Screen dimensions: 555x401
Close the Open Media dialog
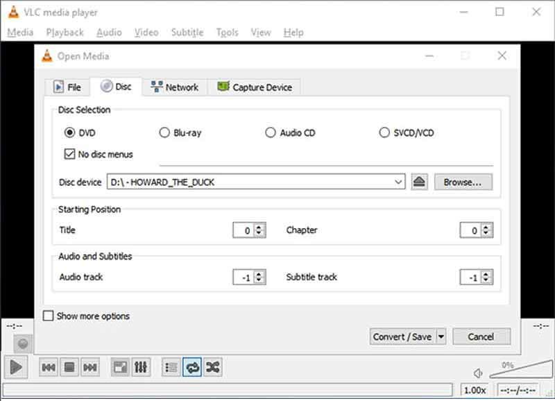coord(502,56)
